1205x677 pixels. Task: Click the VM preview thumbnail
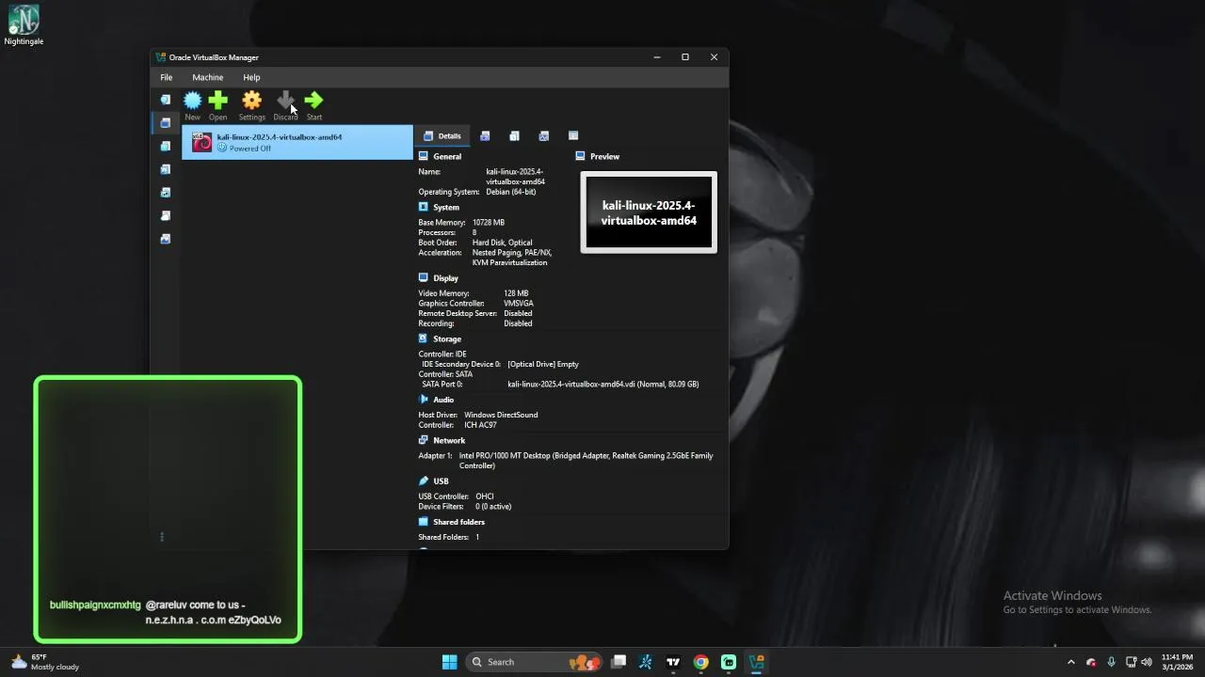coord(649,213)
